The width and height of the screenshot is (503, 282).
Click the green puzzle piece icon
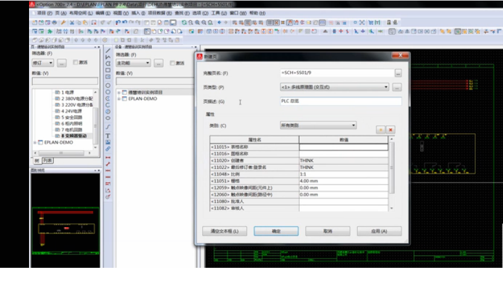(x=49, y=31)
